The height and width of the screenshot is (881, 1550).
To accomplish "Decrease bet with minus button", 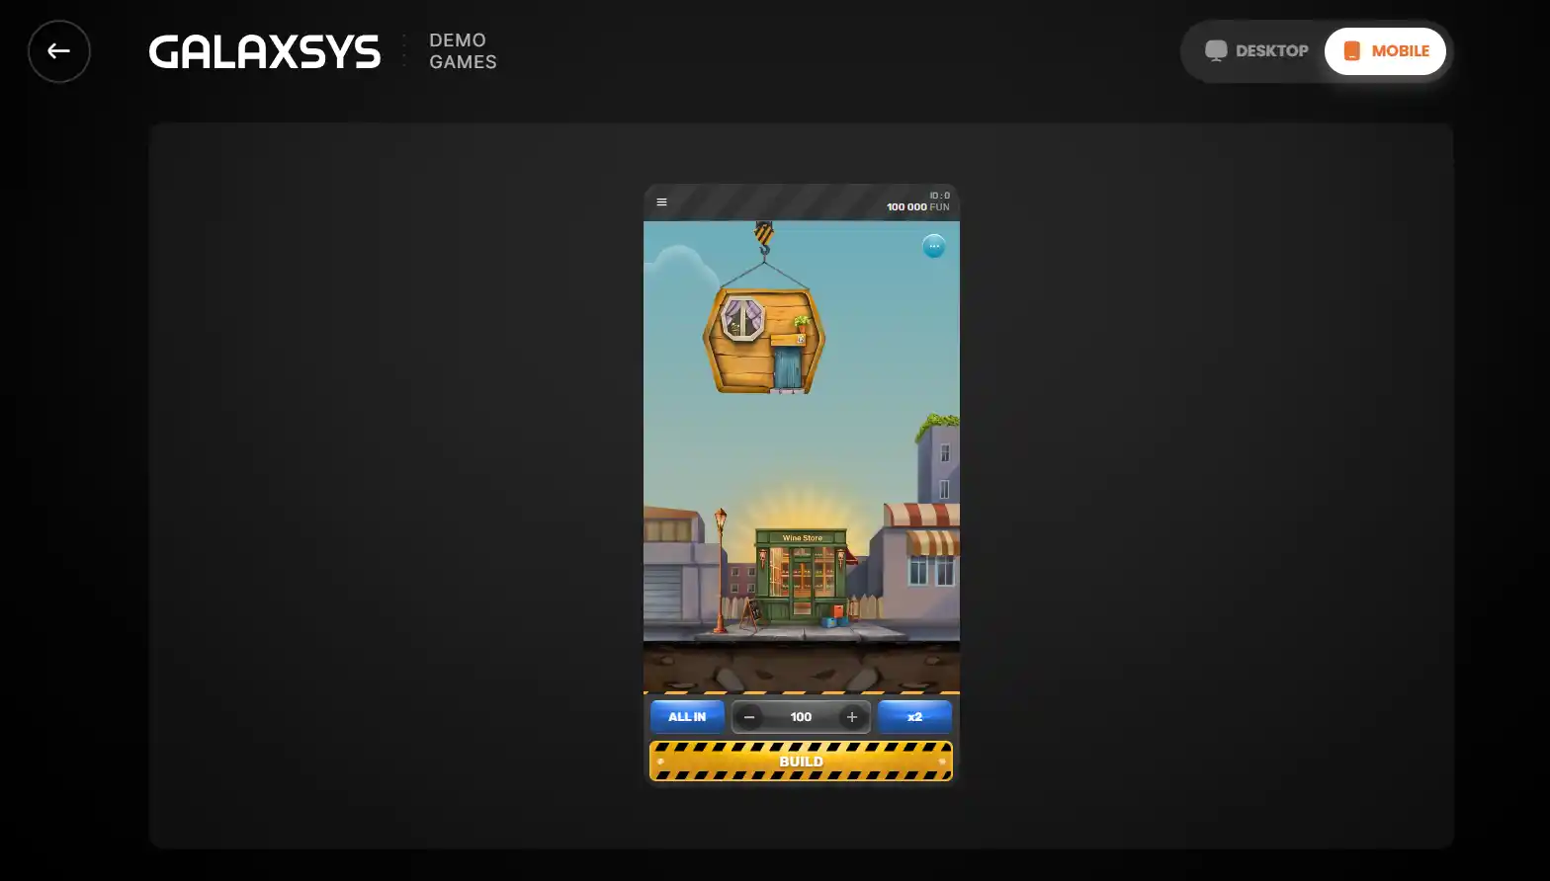I will pyautogui.click(x=749, y=717).
